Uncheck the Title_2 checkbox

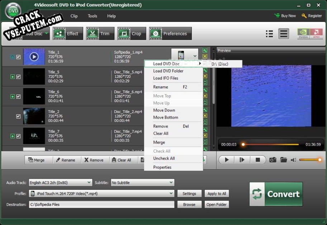[x=18, y=116]
